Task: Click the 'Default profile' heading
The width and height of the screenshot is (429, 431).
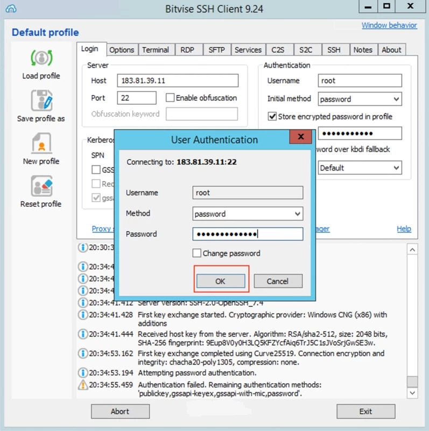Action: (45, 32)
